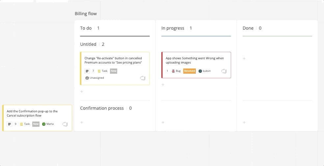Add a card in Confirmation process To do lane

coord(82,123)
